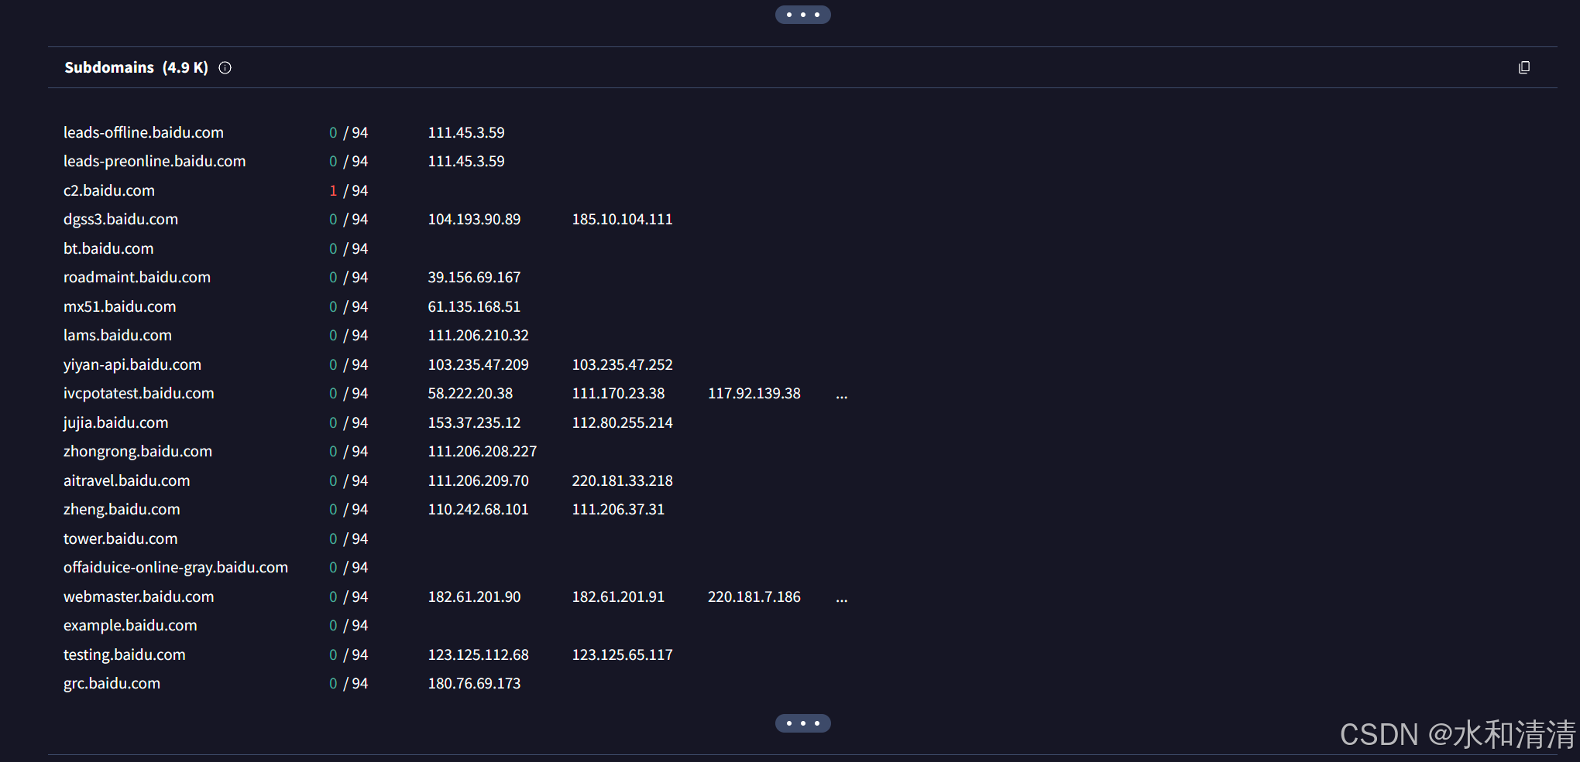Open offaiduice-online-gray.baidu.com subdomain
The height and width of the screenshot is (762, 1580).
click(x=176, y=567)
